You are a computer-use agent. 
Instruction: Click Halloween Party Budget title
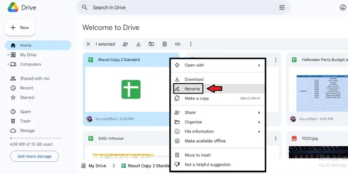[x=325, y=60]
